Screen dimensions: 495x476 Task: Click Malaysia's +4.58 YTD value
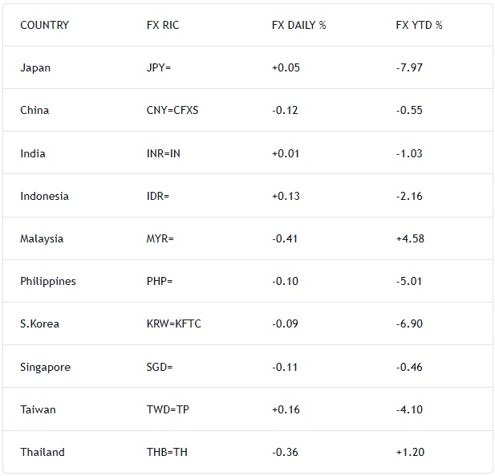pyautogui.click(x=409, y=238)
